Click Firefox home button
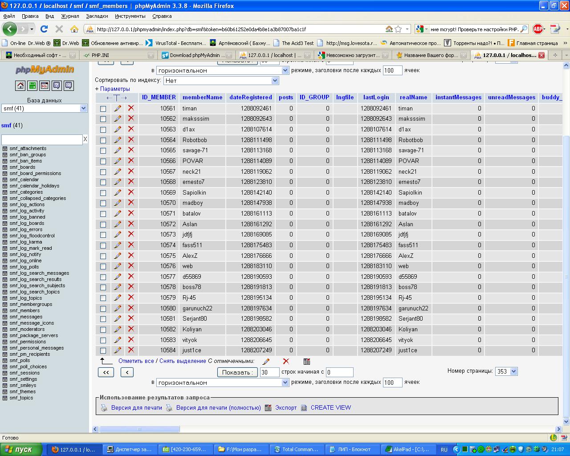Viewport: 570px width, 456px height. pos(74,29)
